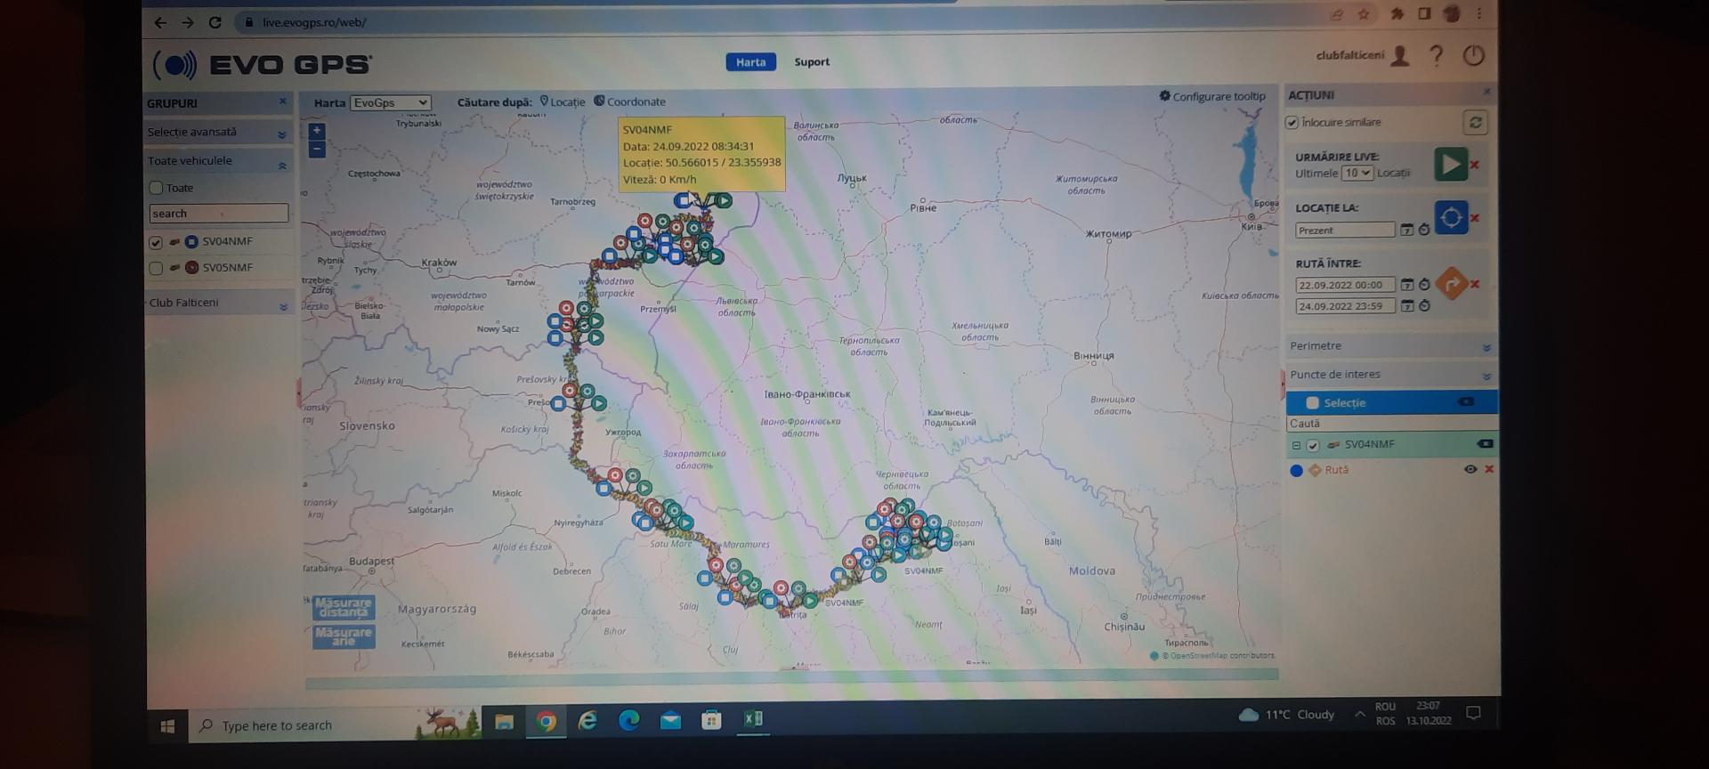Toggle the SV05NMF vehicle checkbox
The width and height of the screenshot is (1709, 769).
click(x=157, y=268)
